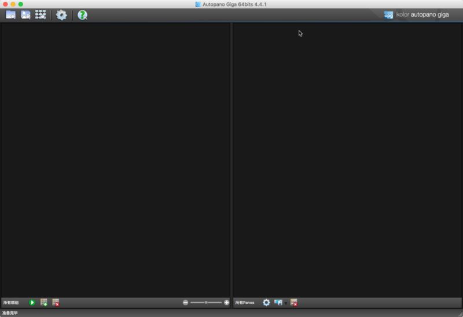Click the select images icon
This screenshot has height=317, width=463.
(25, 15)
